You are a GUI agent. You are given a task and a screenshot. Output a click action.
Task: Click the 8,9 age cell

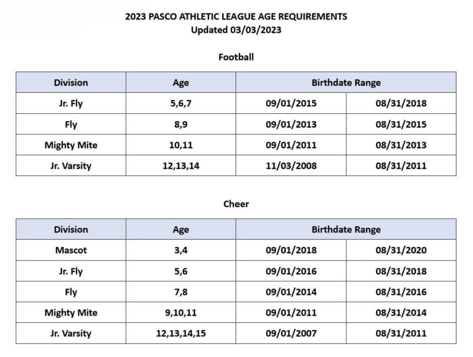pyautogui.click(x=181, y=124)
